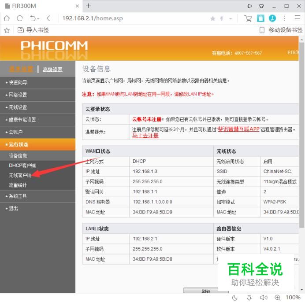Click LAN MAC 34:BD:F9:A9:5B:D8
The height and width of the screenshot is (302, 305).
152,259
